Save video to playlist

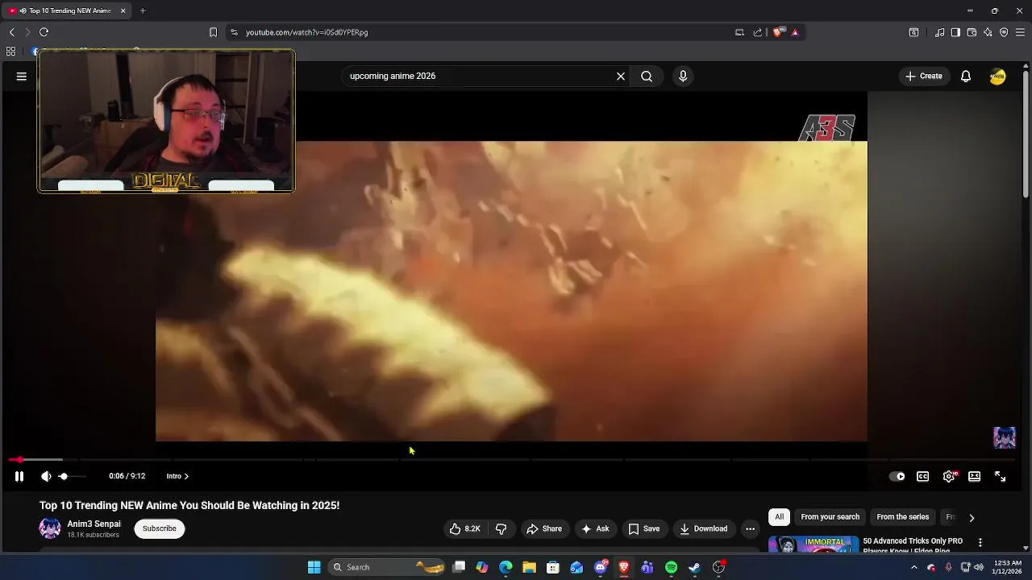click(644, 528)
